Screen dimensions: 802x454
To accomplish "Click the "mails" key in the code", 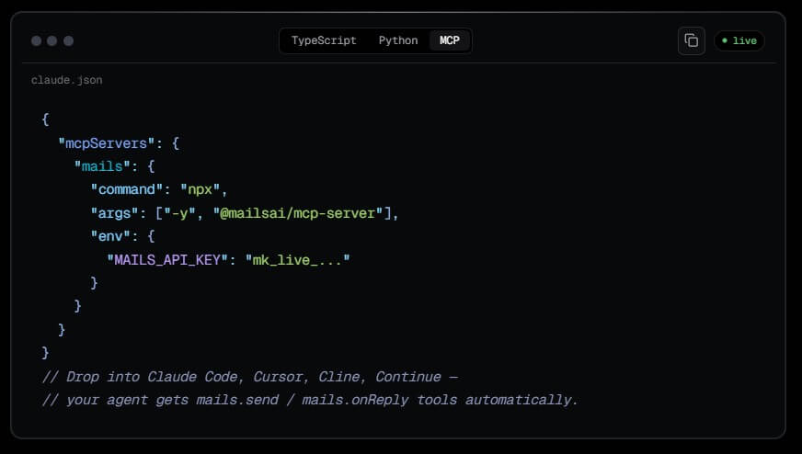I will [x=102, y=166].
